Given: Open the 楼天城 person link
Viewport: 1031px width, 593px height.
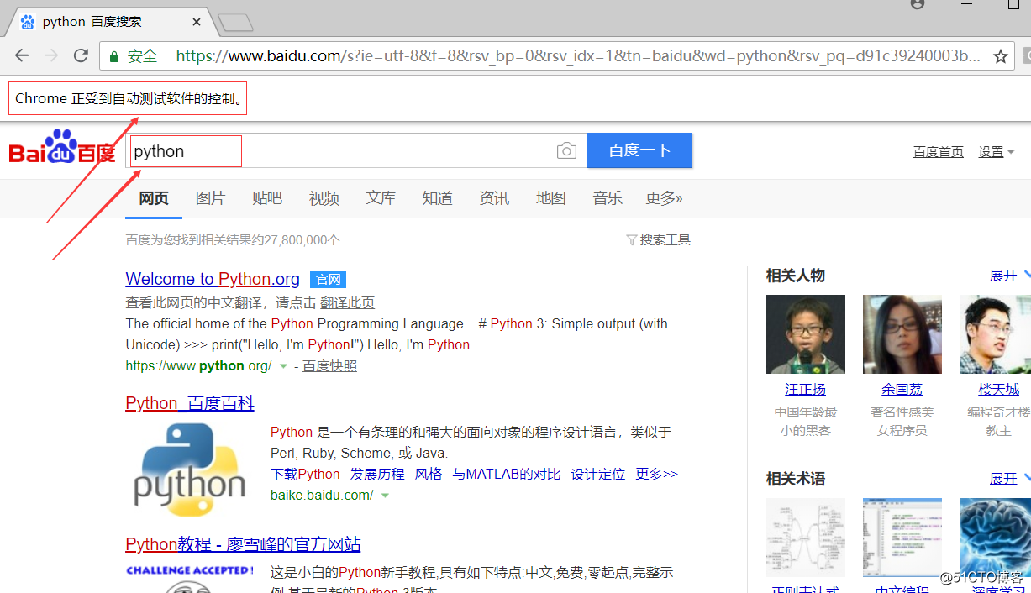Looking at the screenshot, I should tap(999, 390).
